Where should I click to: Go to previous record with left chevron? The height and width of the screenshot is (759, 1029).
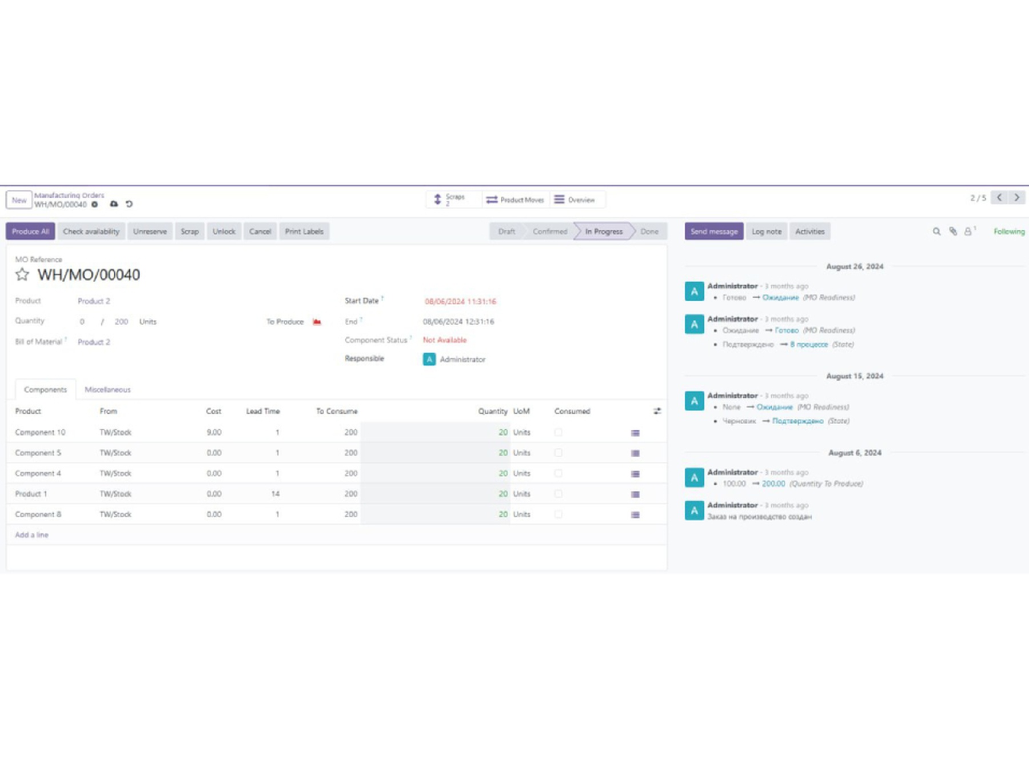click(x=999, y=198)
